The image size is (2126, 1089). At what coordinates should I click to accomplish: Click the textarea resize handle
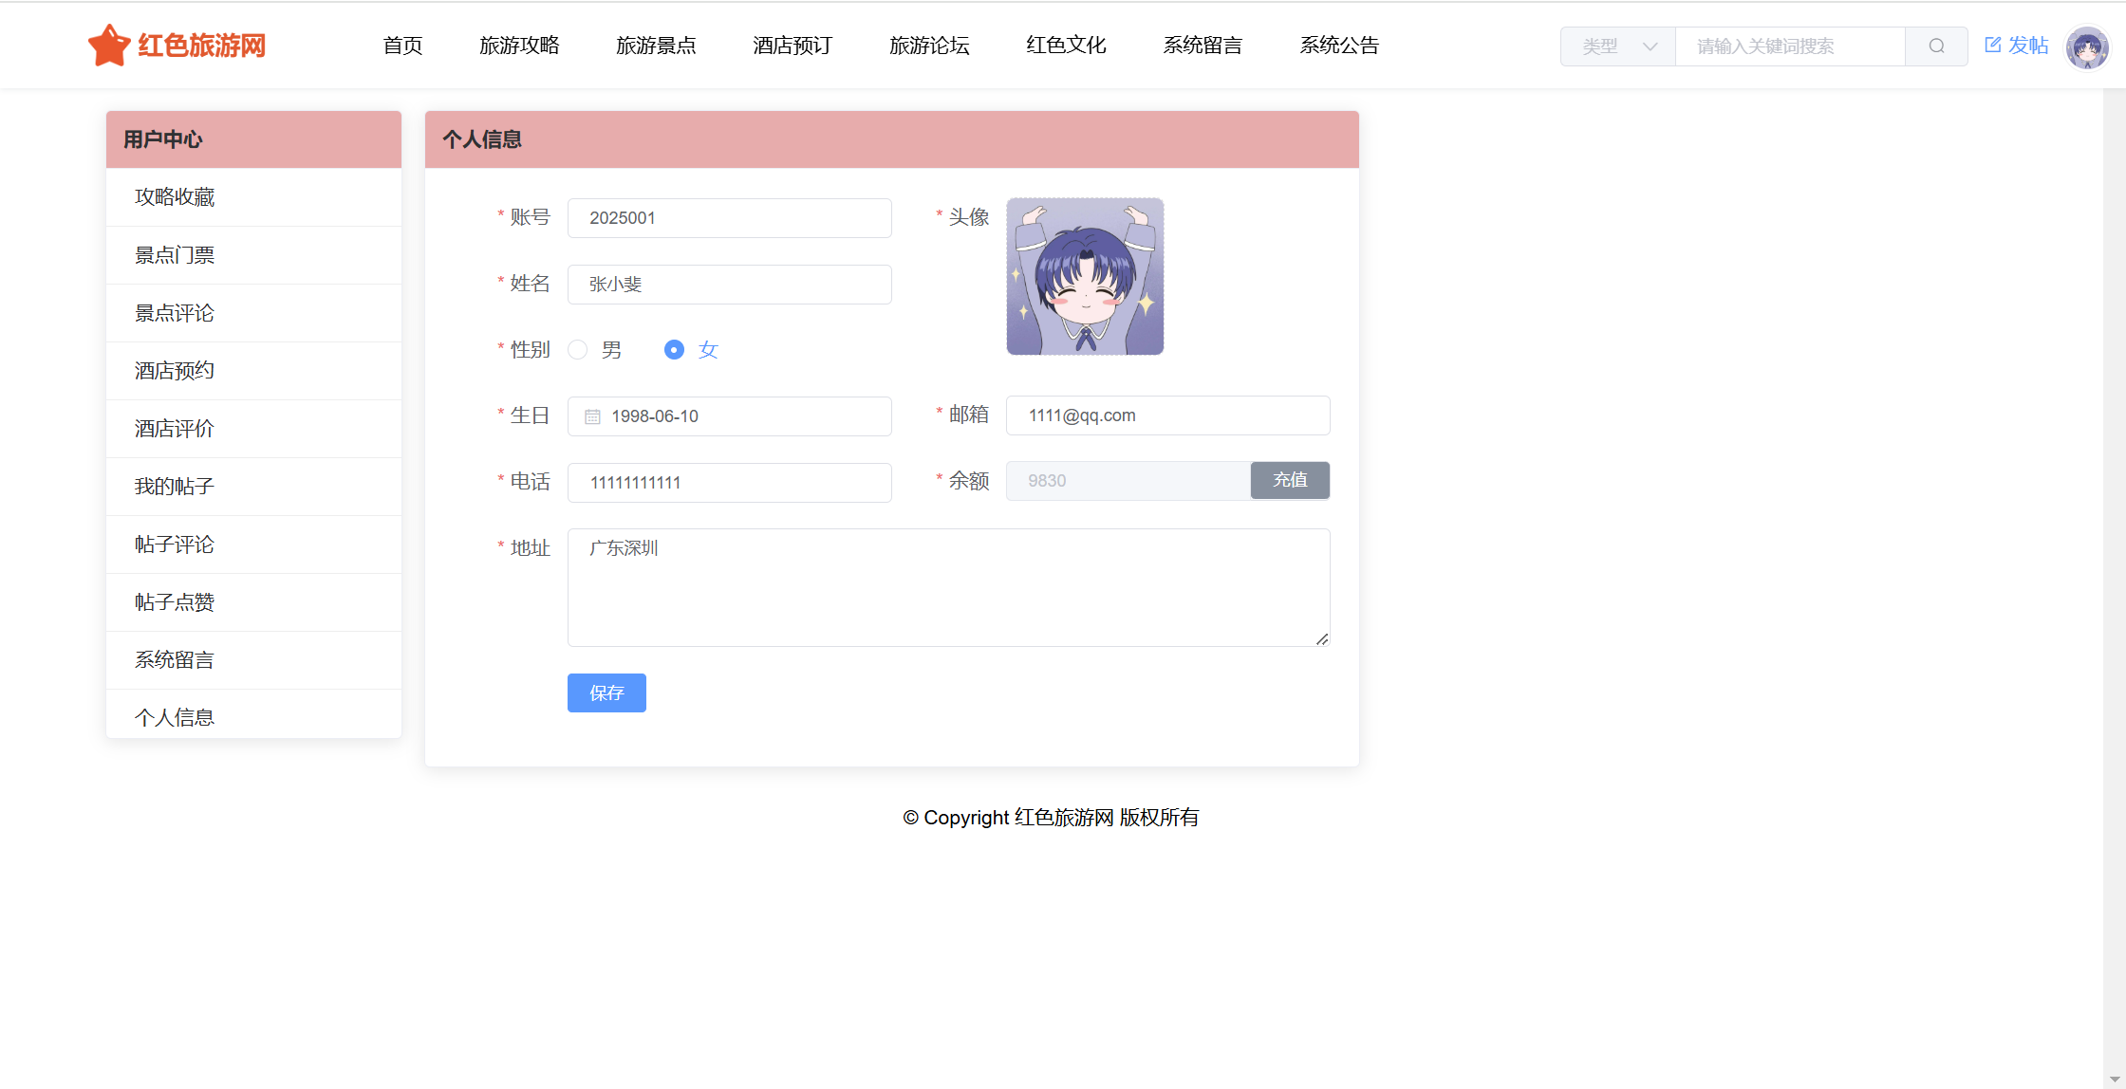1321,638
